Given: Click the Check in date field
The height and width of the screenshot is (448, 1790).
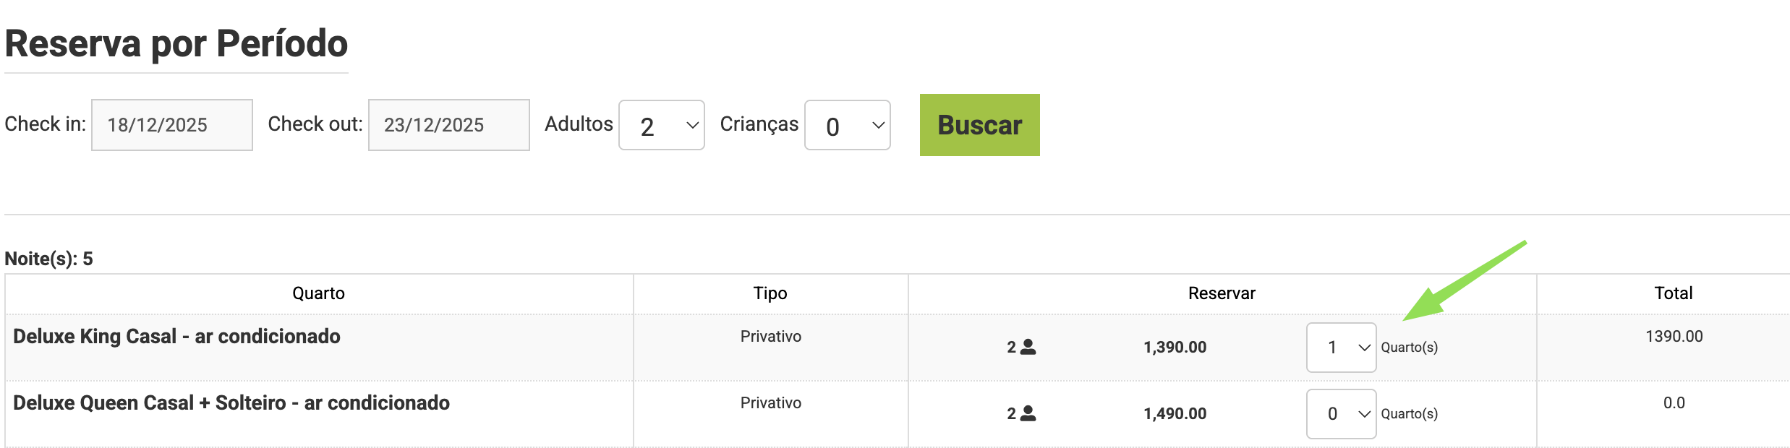Looking at the screenshot, I should 171,125.
